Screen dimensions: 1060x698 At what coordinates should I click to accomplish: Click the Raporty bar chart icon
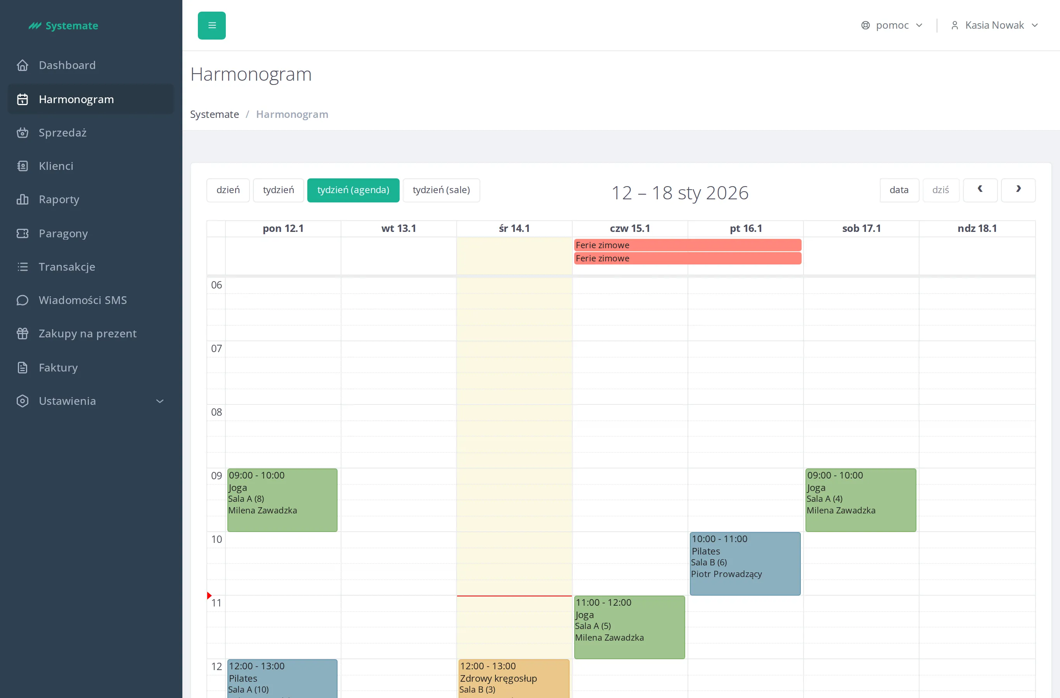tap(22, 199)
